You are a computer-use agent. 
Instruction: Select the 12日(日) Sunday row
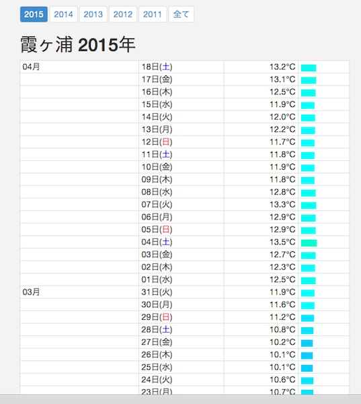coord(184,142)
